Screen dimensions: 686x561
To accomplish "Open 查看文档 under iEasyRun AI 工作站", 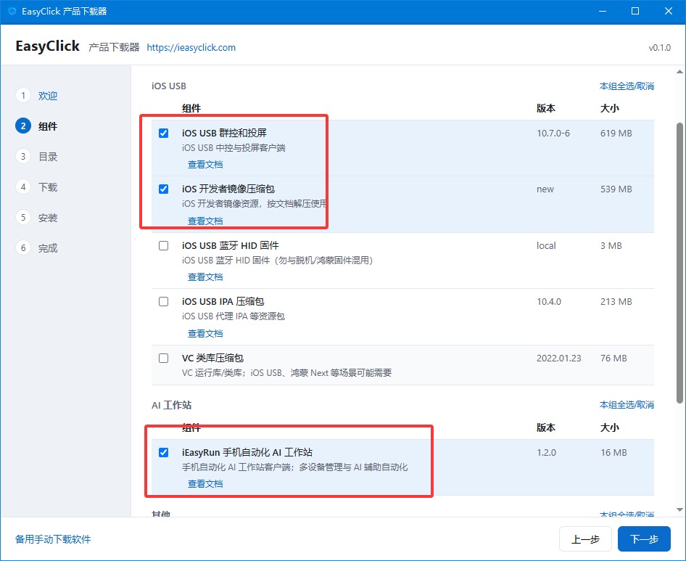I will (205, 484).
